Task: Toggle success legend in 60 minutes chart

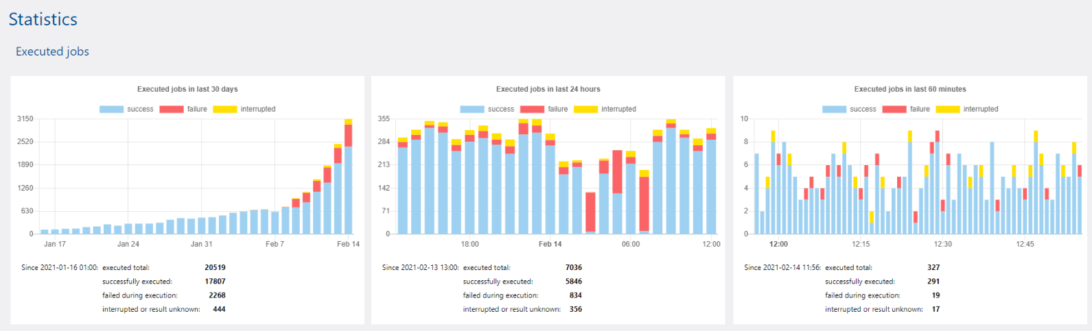Action: (834, 109)
